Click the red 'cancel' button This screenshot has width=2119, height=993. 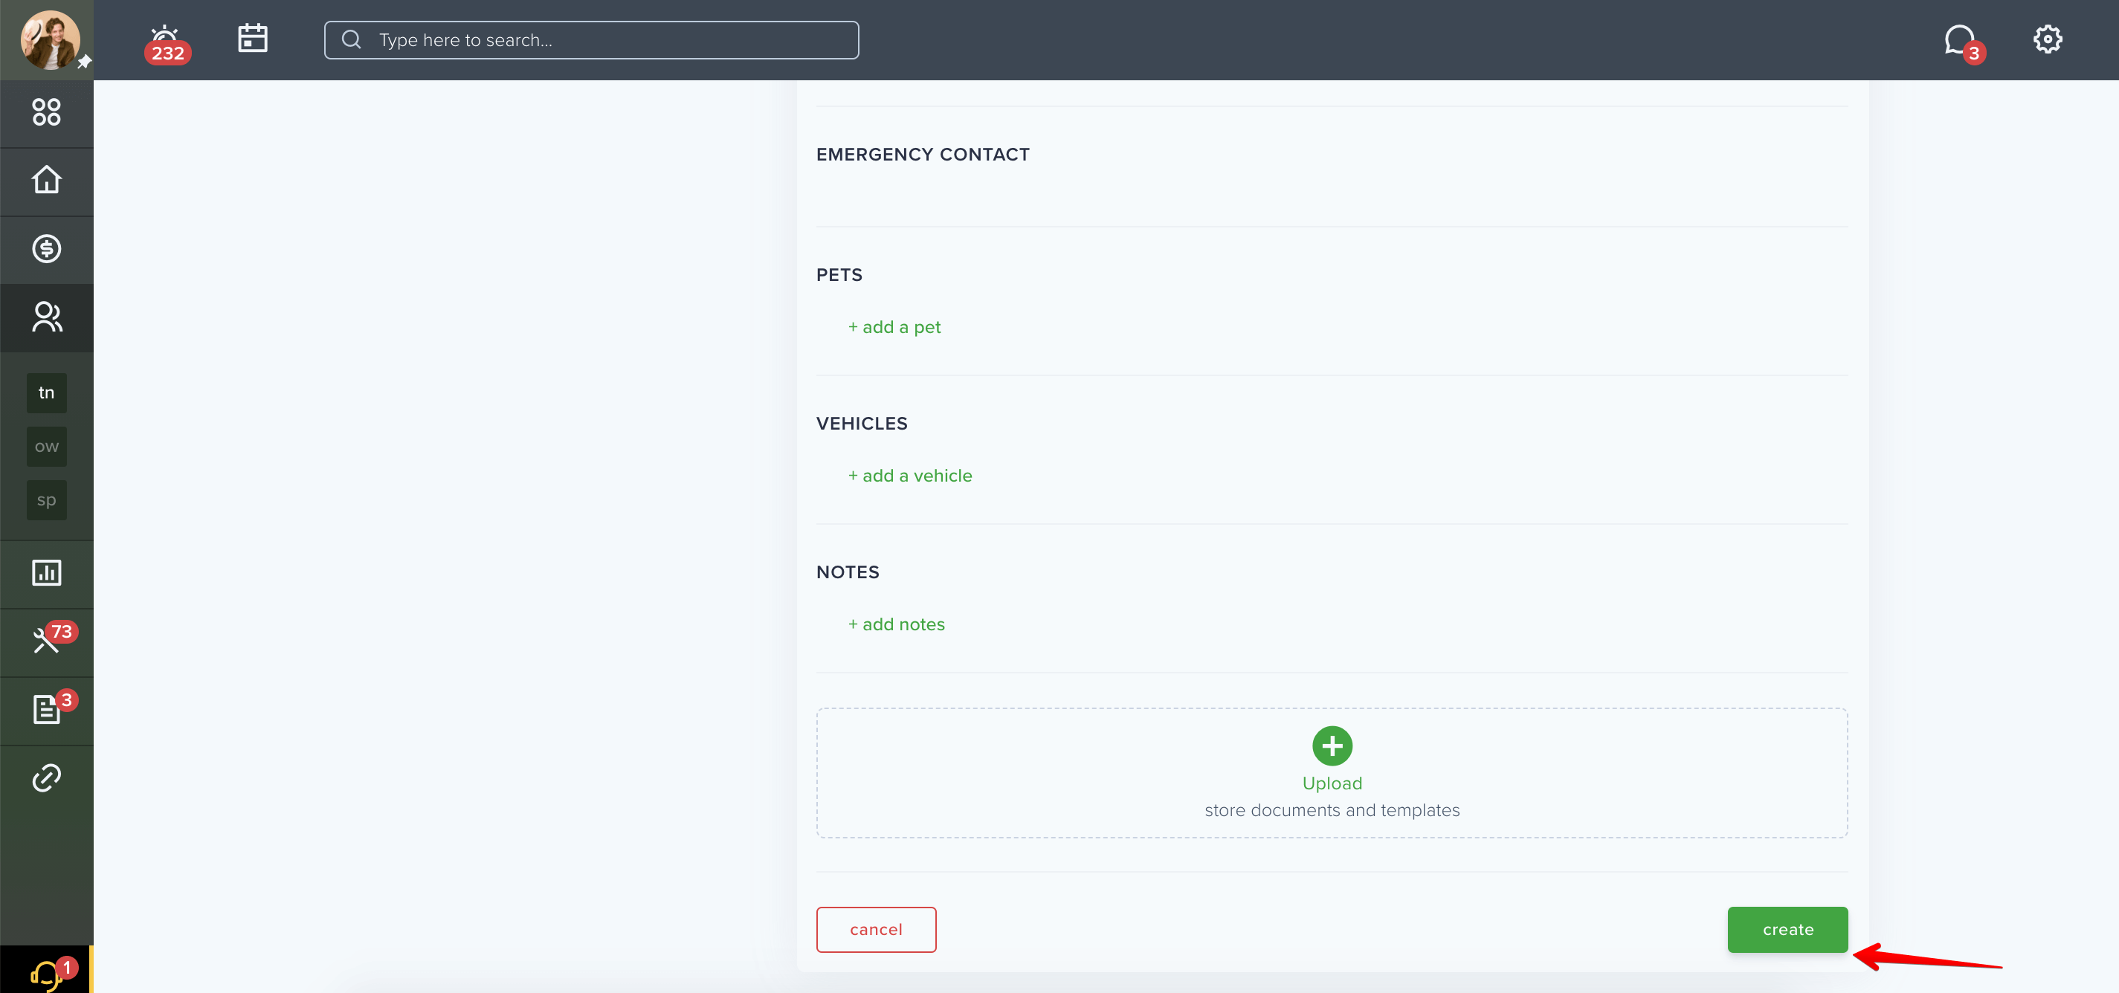click(x=876, y=930)
